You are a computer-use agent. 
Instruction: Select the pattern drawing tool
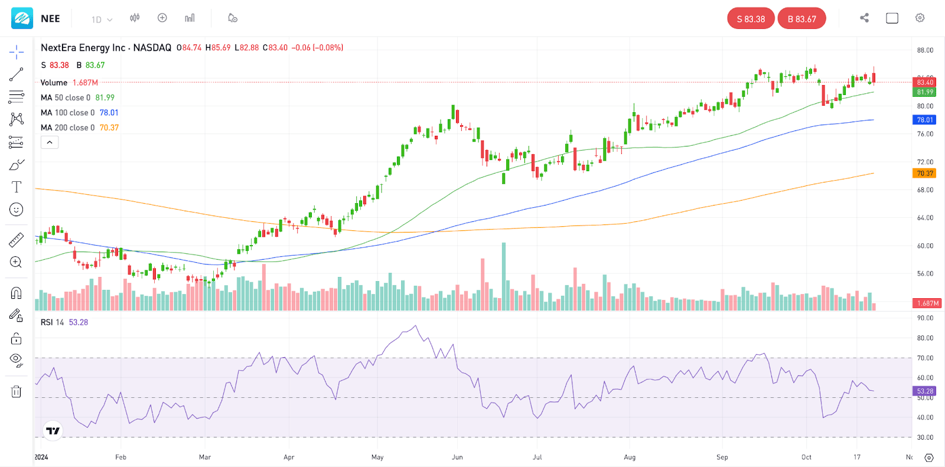(17, 119)
